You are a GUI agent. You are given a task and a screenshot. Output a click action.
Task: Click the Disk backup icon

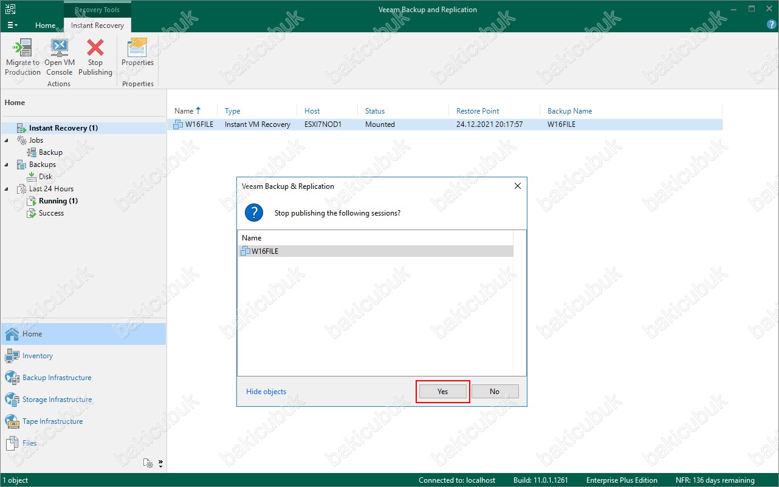[x=32, y=177]
